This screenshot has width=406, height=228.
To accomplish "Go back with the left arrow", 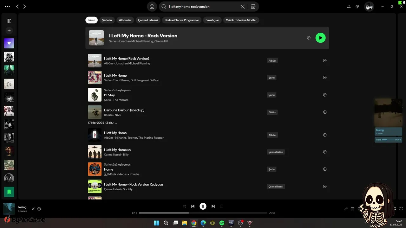I will point(17,6).
